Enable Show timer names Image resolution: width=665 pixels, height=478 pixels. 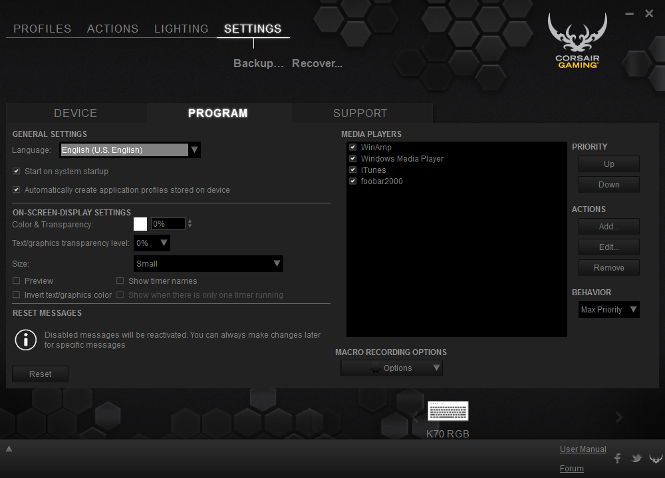pyautogui.click(x=120, y=281)
